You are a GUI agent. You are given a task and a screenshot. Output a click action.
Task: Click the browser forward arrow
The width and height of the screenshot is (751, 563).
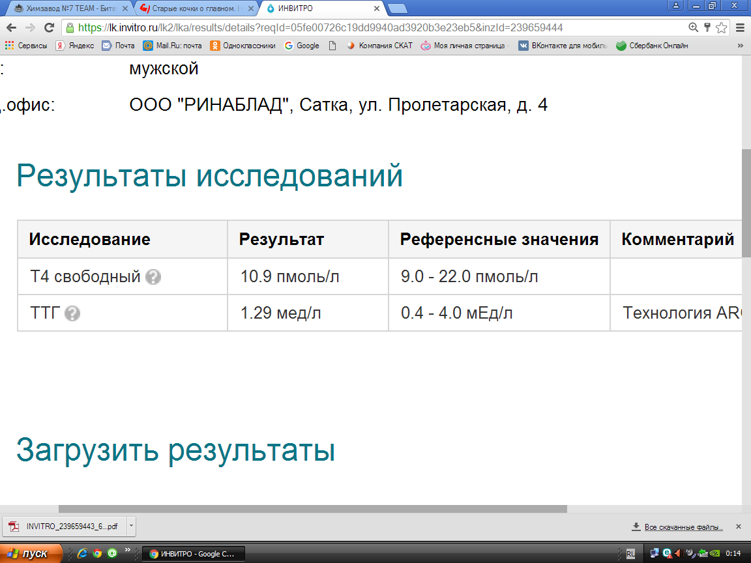[x=30, y=28]
